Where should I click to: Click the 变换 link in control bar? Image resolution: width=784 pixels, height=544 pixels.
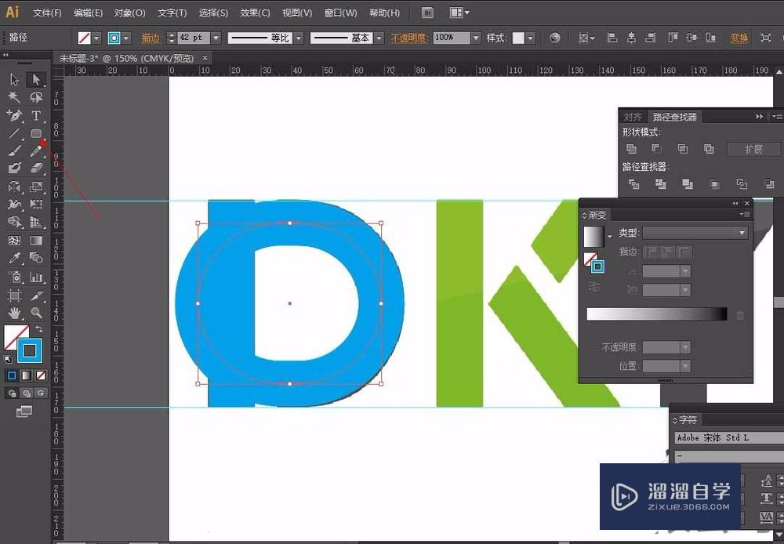coord(739,38)
